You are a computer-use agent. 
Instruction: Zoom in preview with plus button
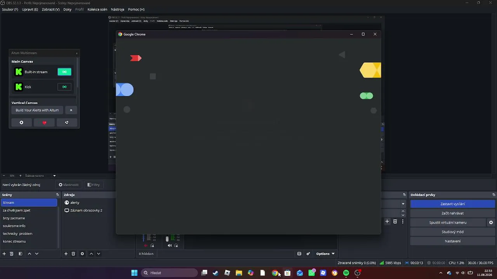click(21, 176)
